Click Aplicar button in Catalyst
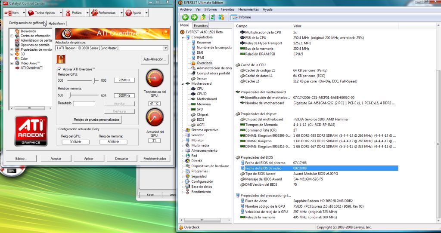The height and width of the screenshot is (233, 441). point(89,159)
